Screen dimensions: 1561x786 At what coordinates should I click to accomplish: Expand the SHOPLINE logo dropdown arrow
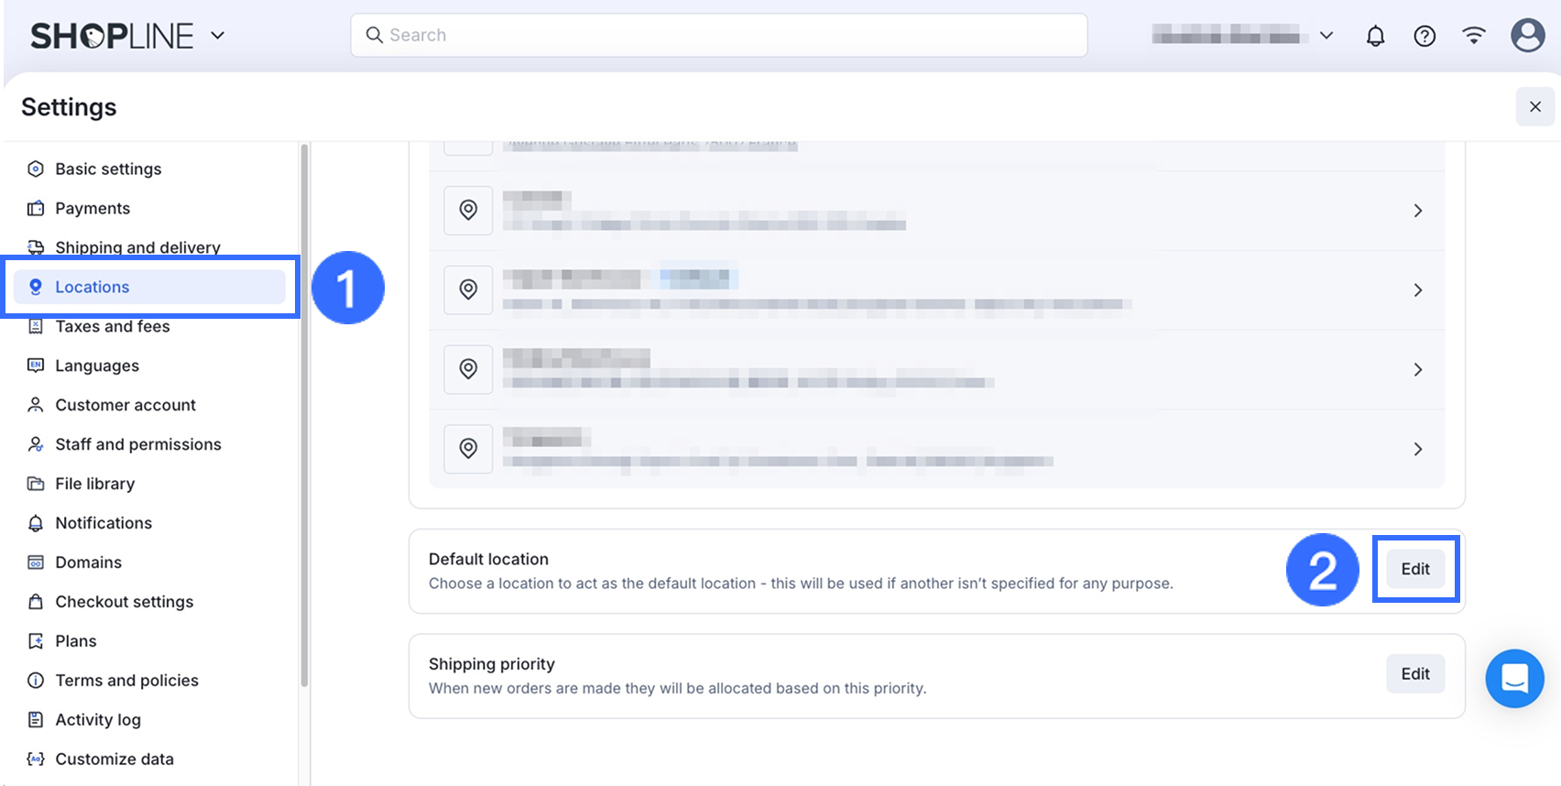[218, 36]
